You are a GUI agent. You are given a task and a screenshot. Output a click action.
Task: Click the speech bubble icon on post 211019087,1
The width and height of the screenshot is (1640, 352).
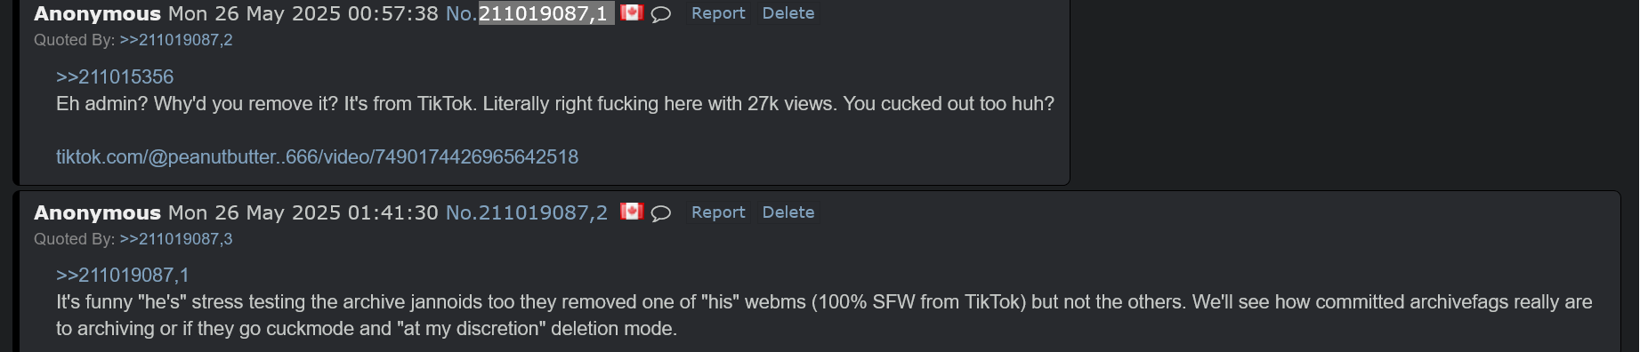pyautogui.click(x=660, y=14)
